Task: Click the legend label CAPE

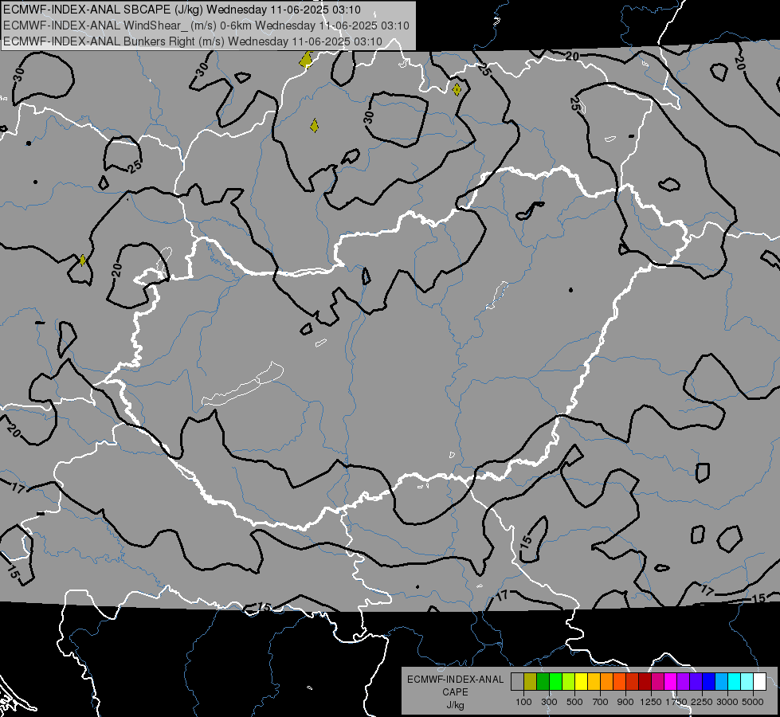Action: (455, 692)
